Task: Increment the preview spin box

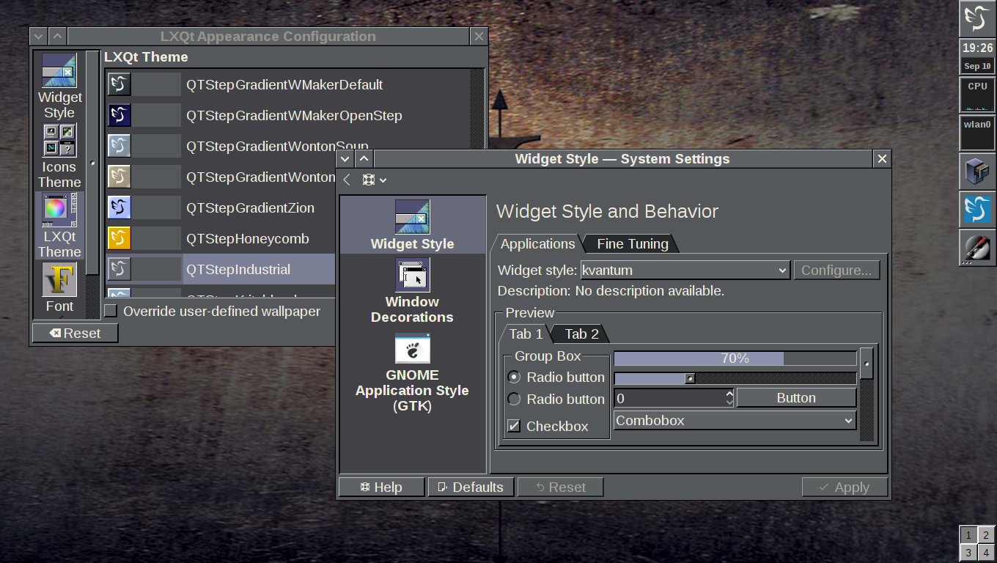Action: click(729, 394)
